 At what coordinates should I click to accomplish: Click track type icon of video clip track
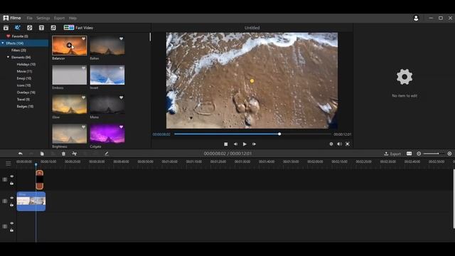5,201
